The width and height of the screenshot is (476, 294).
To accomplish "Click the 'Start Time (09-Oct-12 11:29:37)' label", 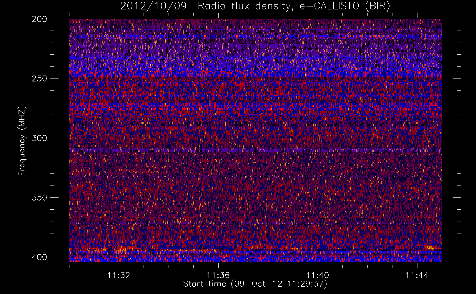I will 255,284.
